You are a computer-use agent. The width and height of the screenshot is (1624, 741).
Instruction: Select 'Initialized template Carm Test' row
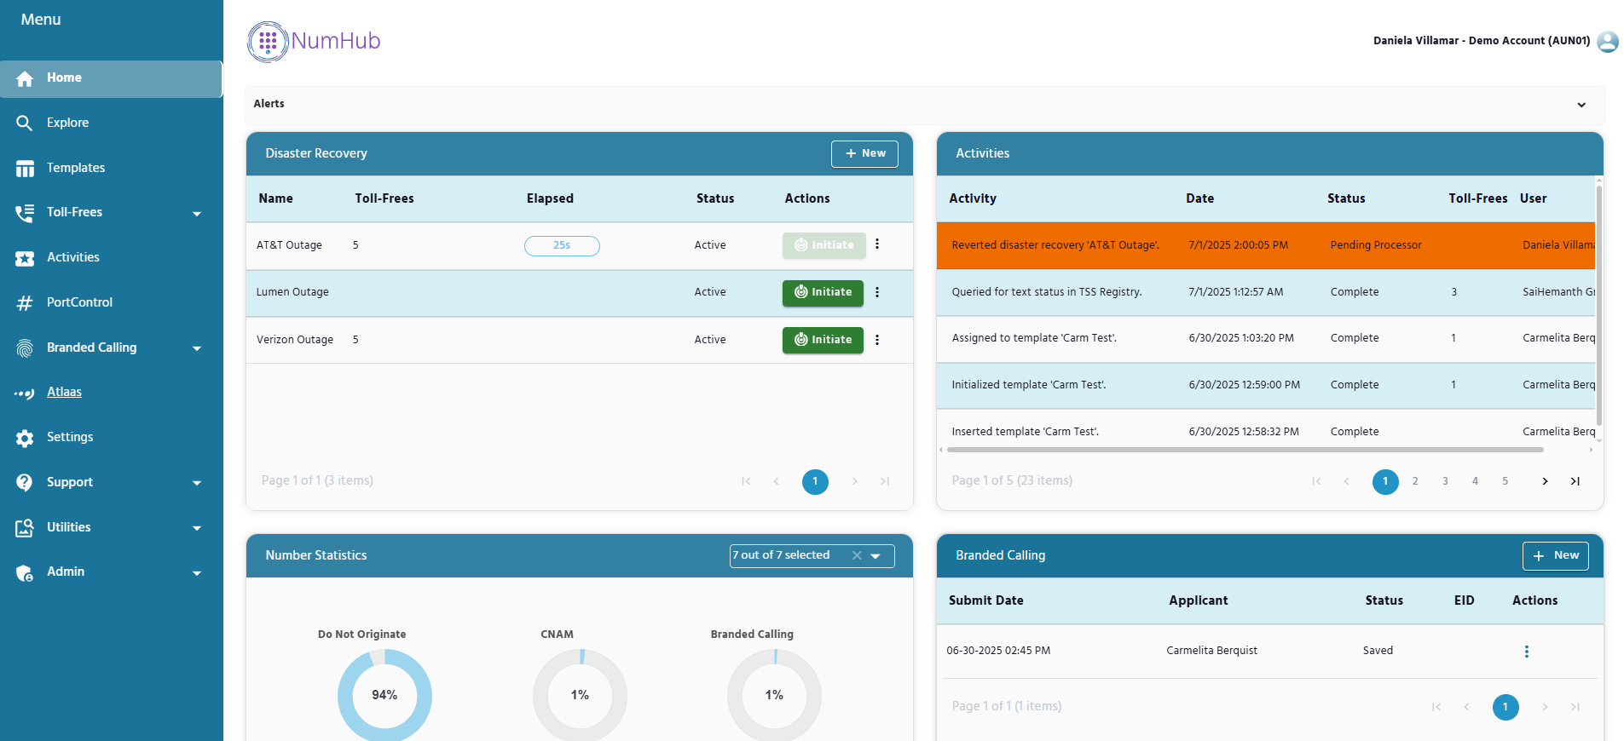point(1266,386)
